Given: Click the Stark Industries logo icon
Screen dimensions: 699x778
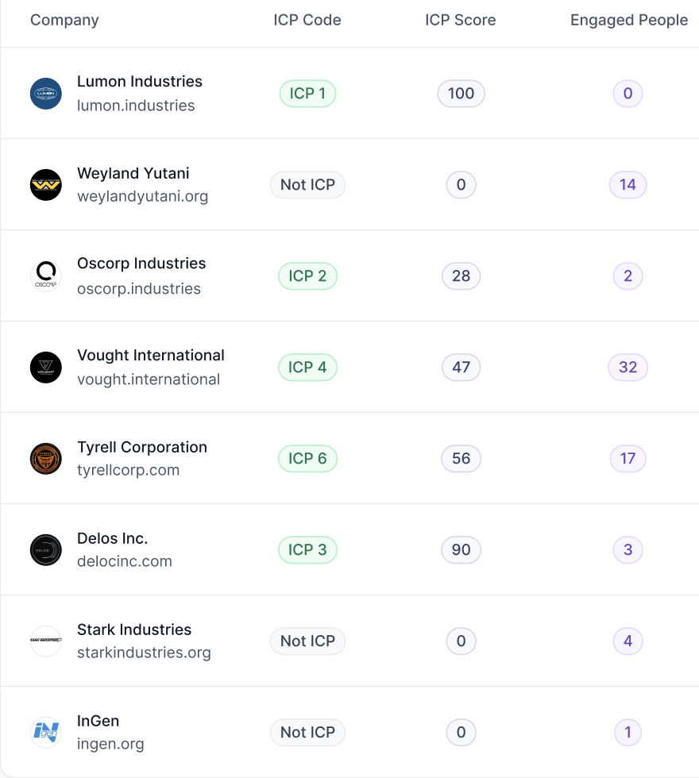Looking at the screenshot, I should click(46, 641).
